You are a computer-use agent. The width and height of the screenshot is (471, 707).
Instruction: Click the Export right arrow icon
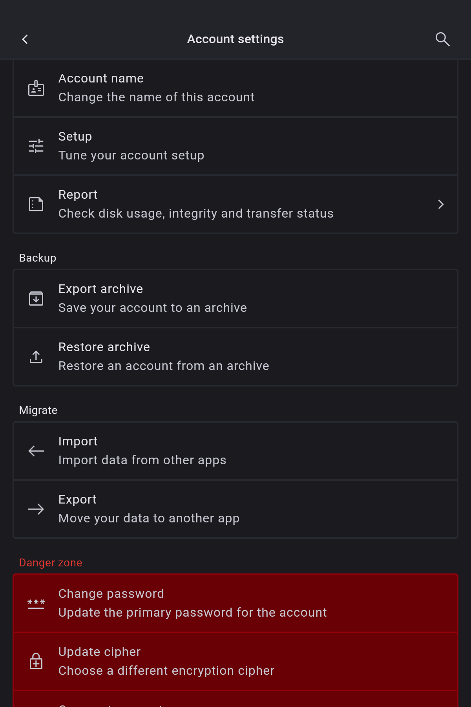coord(36,509)
